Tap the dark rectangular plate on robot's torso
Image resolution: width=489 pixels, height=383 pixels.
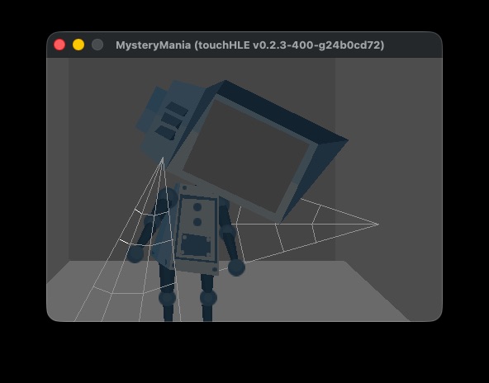(x=196, y=245)
